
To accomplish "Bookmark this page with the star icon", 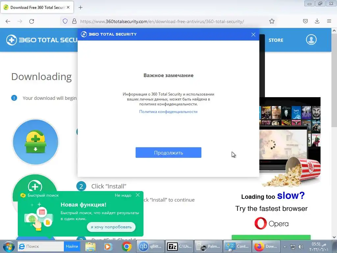I will point(272,21).
